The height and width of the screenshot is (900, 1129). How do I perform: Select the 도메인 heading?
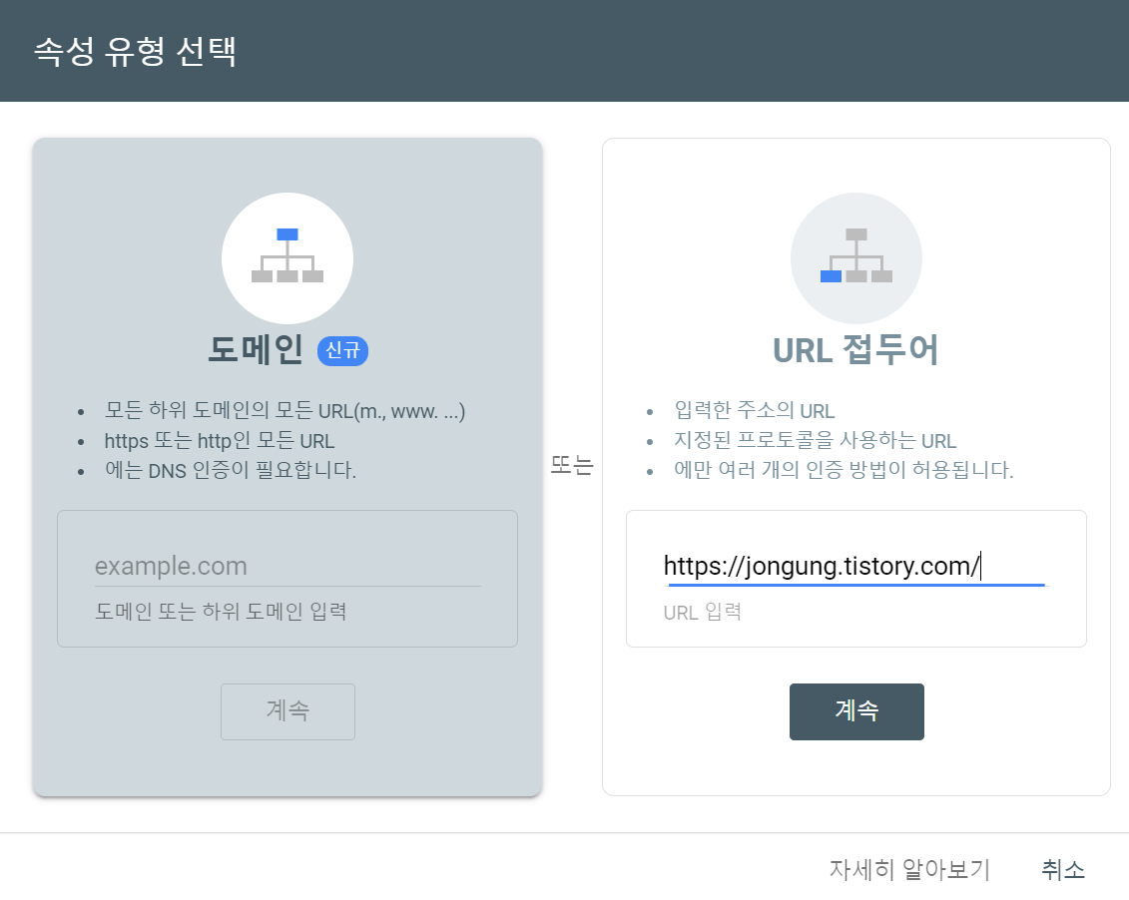coord(256,349)
